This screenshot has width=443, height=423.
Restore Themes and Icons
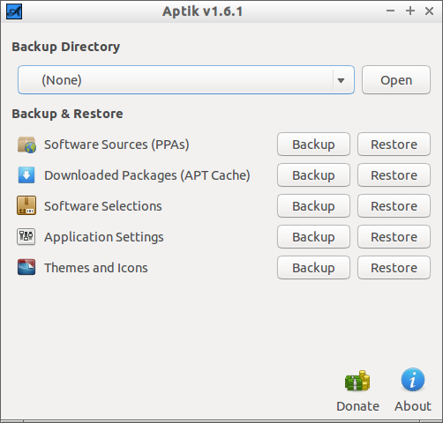point(394,268)
